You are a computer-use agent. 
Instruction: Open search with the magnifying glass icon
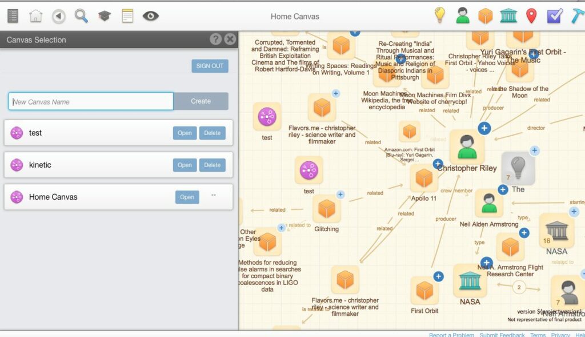81,16
